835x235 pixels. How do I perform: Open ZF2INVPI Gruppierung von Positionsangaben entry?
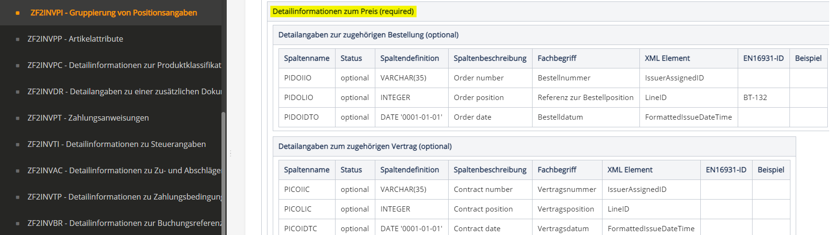coord(114,13)
